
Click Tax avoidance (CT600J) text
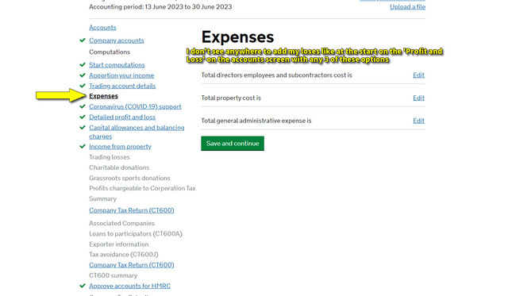[x=124, y=255]
